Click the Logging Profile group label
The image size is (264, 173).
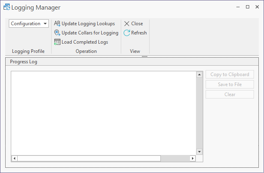tap(28, 51)
